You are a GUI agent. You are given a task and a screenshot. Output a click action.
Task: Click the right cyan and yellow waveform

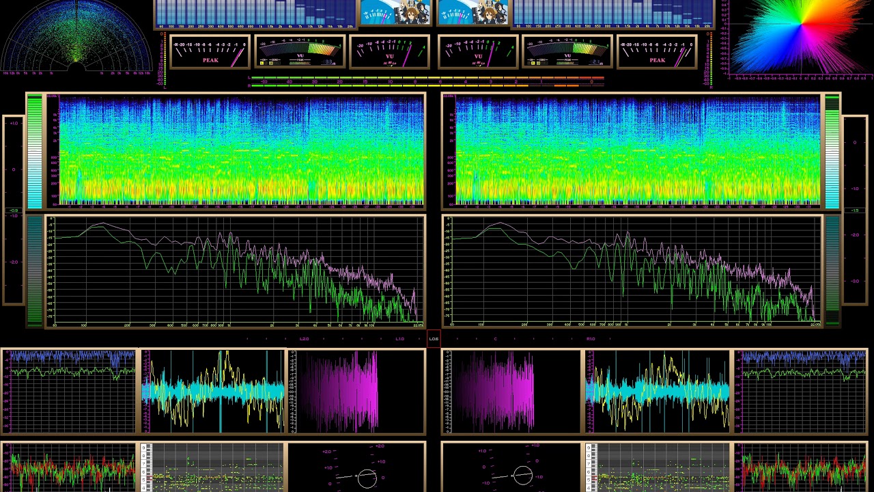tap(658, 392)
